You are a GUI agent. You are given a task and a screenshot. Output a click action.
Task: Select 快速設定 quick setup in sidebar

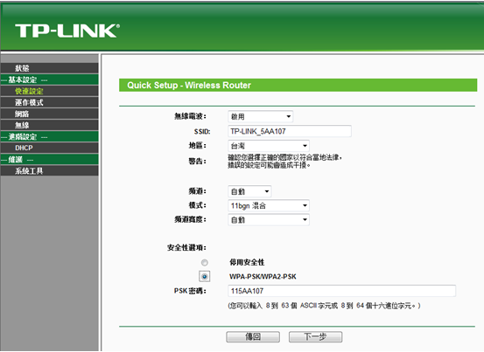coord(49,91)
